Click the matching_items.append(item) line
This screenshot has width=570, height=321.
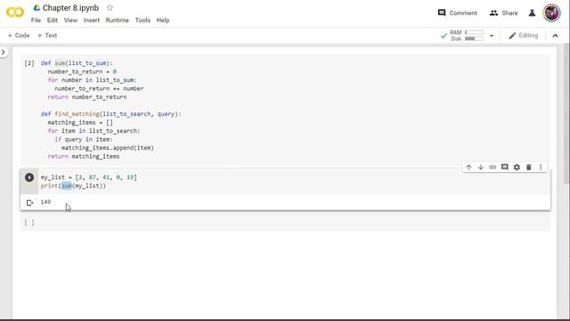coord(107,148)
